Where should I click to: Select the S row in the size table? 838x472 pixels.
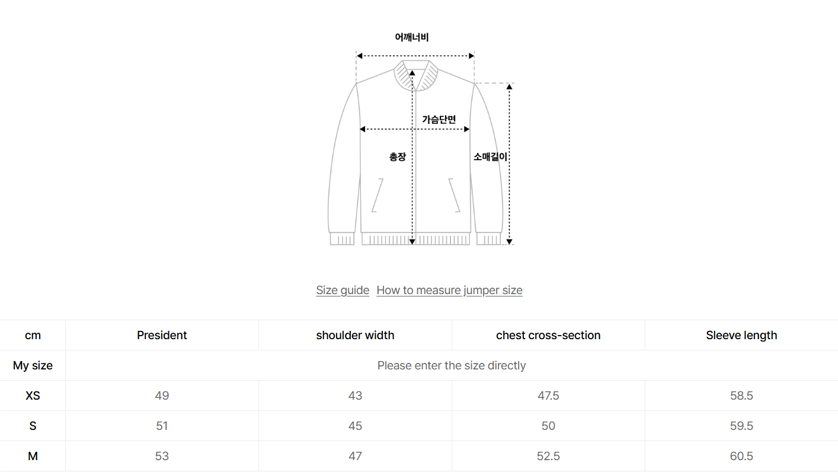(33, 425)
